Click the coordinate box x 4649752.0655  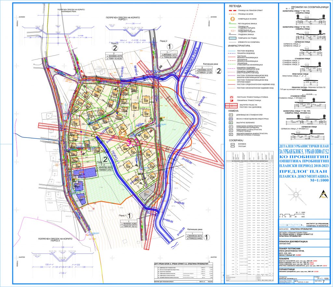pos(105,167)
